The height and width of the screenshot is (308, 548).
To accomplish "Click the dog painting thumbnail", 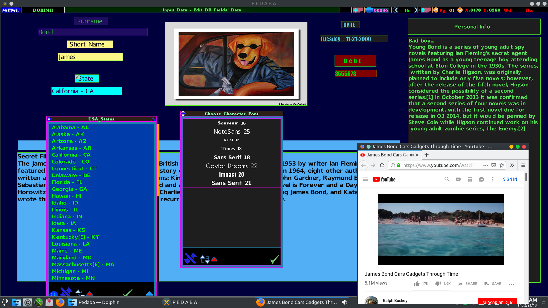I will point(236,64).
